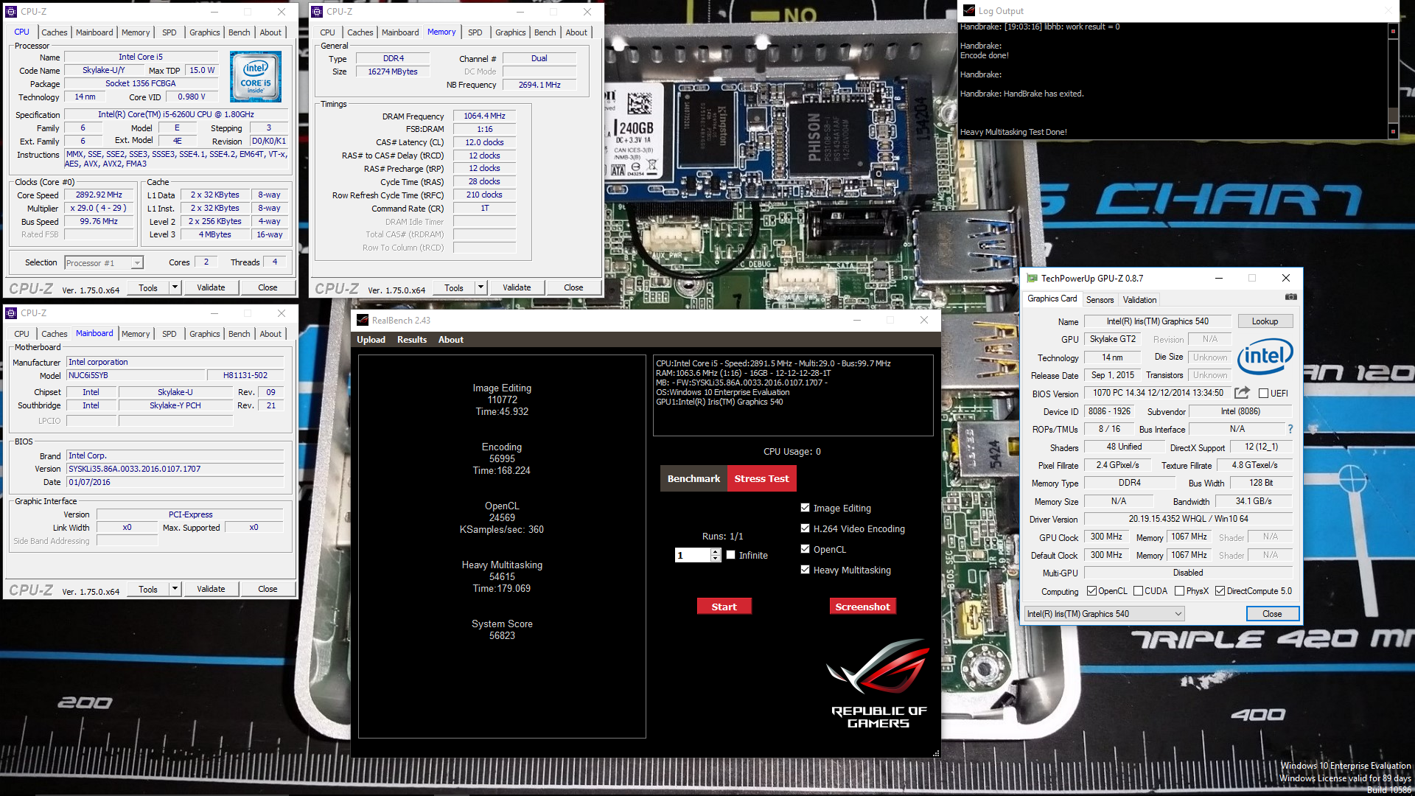1415x796 pixels.
Task: Open the About menu in RealBench
Action: click(x=451, y=340)
